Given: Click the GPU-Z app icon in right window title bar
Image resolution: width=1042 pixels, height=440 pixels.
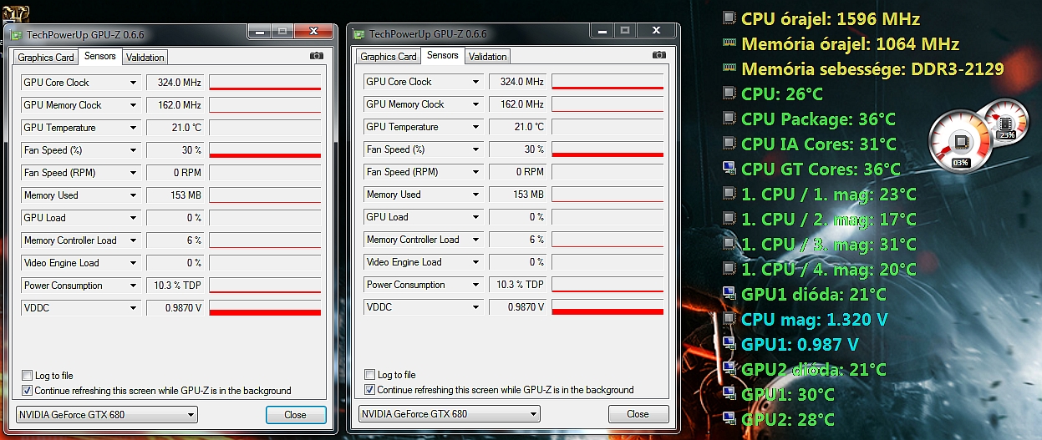Looking at the screenshot, I should [358, 34].
